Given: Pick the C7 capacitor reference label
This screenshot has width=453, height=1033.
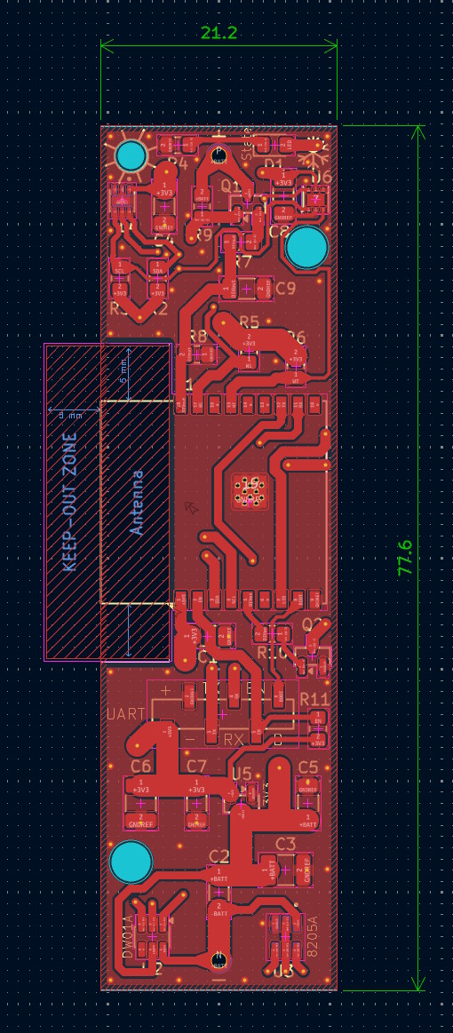Looking at the screenshot, I should pyautogui.click(x=196, y=767).
